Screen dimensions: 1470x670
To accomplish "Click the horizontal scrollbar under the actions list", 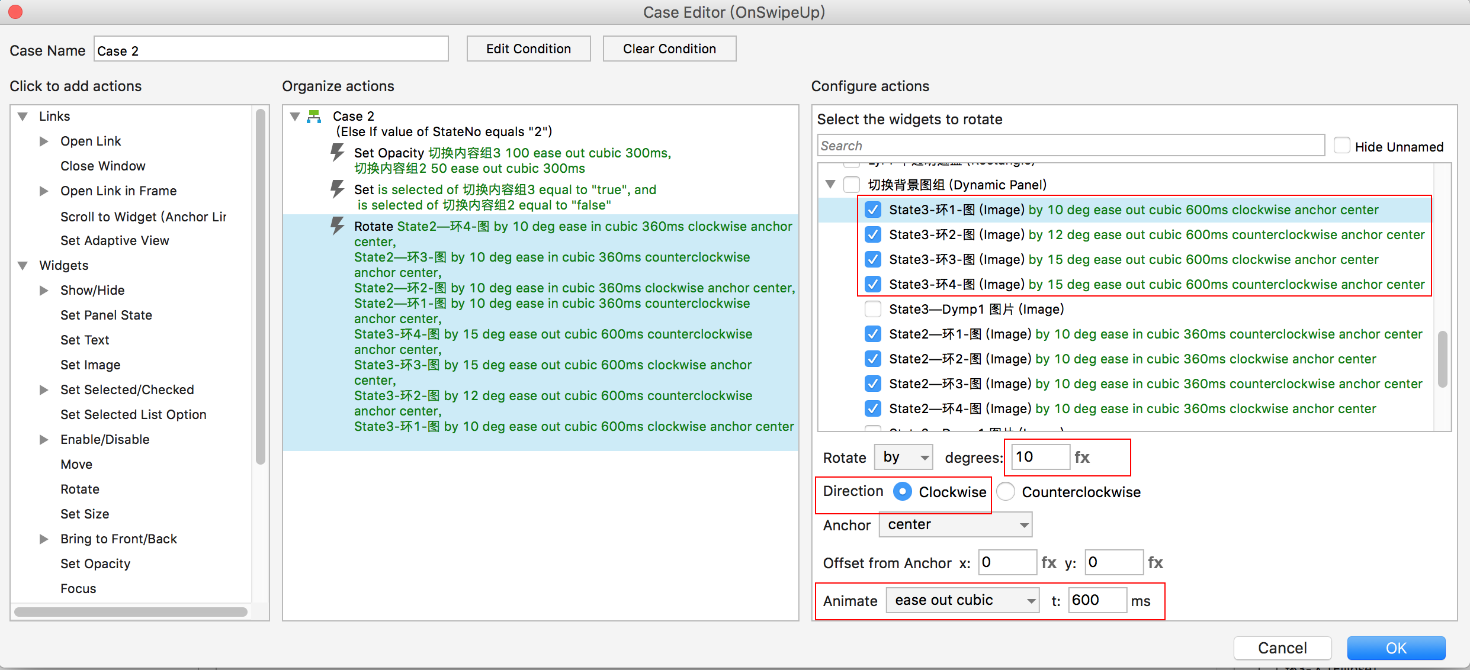I will (x=130, y=612).
